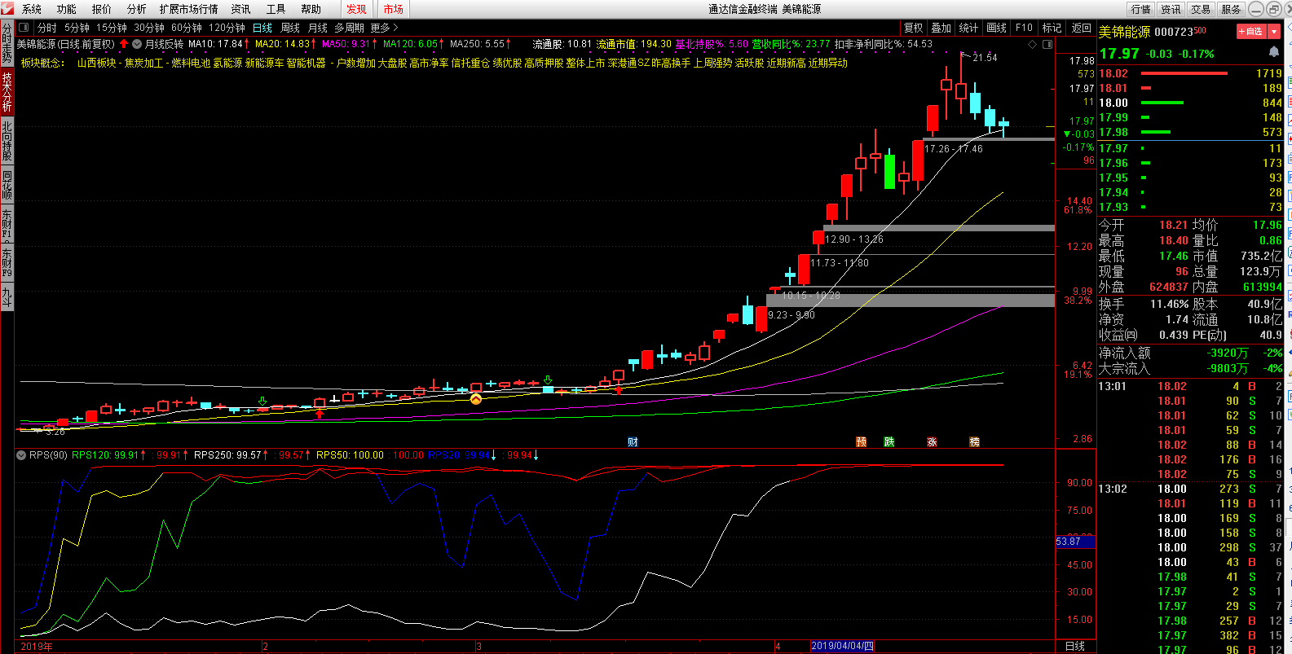Click the 燃料电池 concept tag
This screenshot has height=654, width=1292.
191,63
